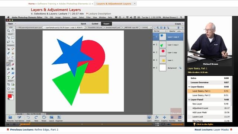The height and width of the screenshot is (134, 238).
Task: Toggle the eye icon for Layer 1
Action: [x=154, y=60]
